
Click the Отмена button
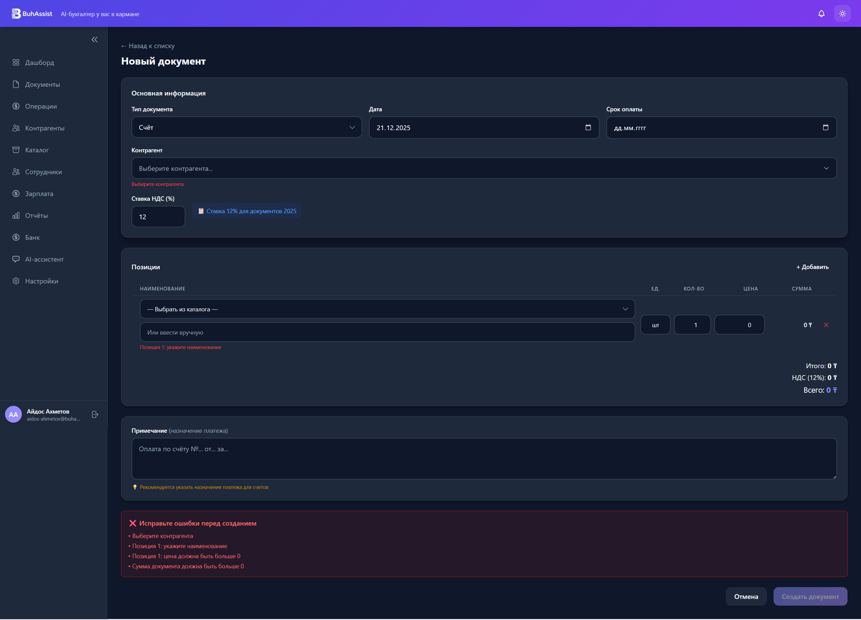[746, 596]
